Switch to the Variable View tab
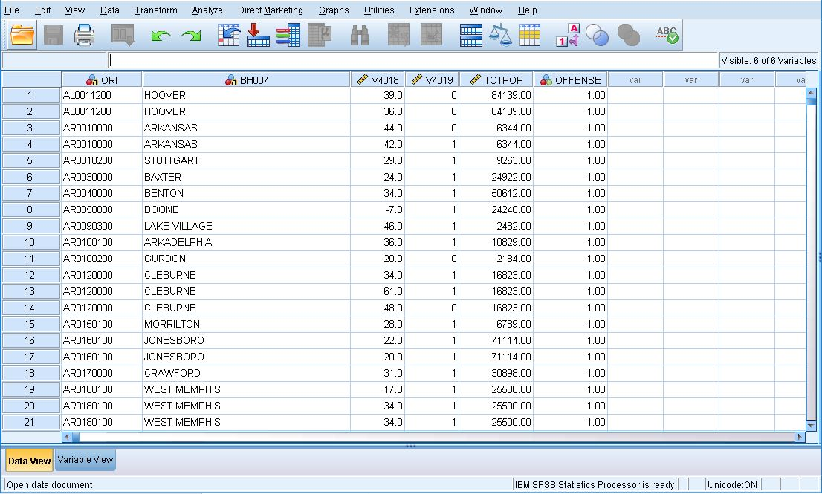The width and height of the screenshot is (822, 494). pos(85,460)
